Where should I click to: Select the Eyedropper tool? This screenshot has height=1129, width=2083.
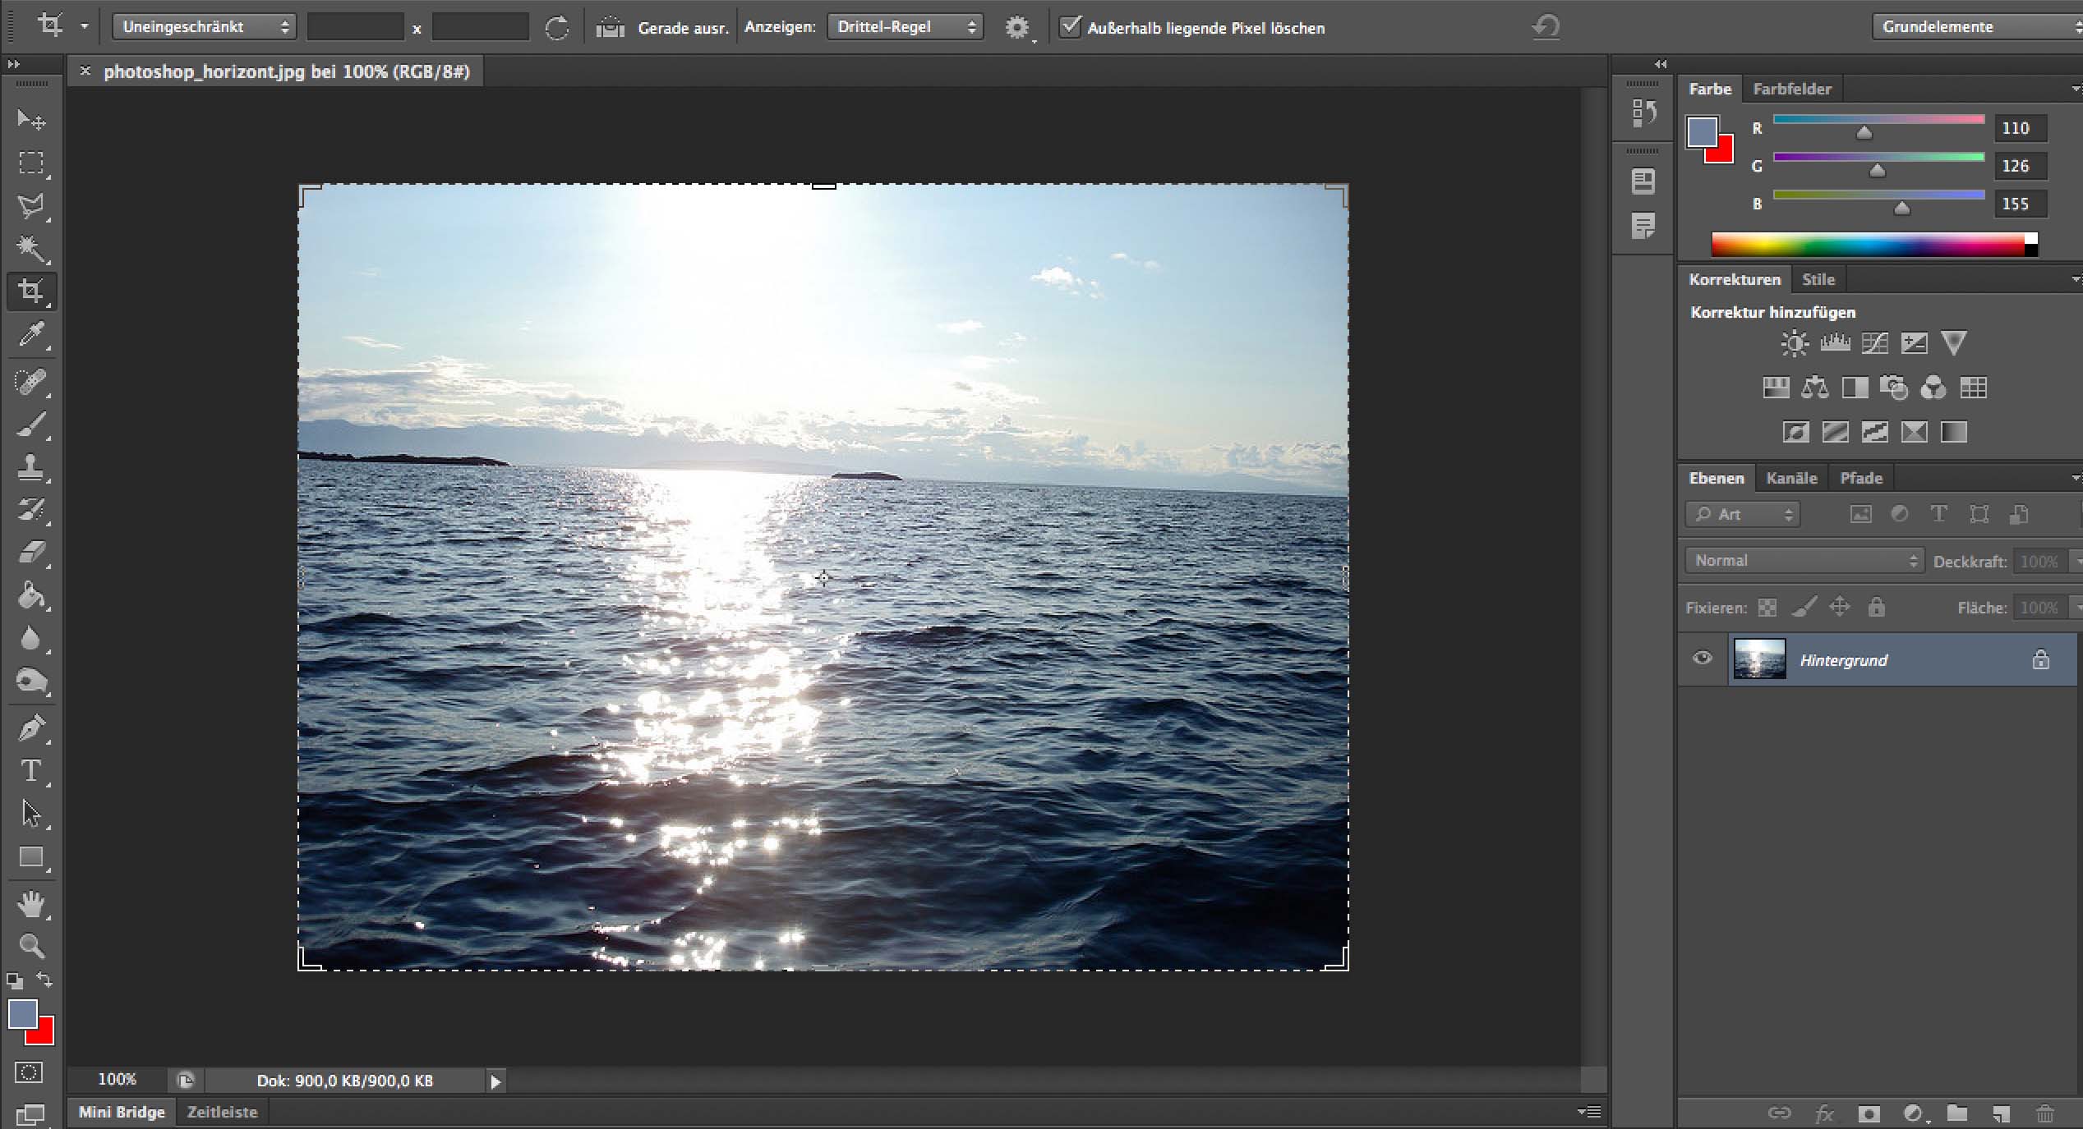31,334
